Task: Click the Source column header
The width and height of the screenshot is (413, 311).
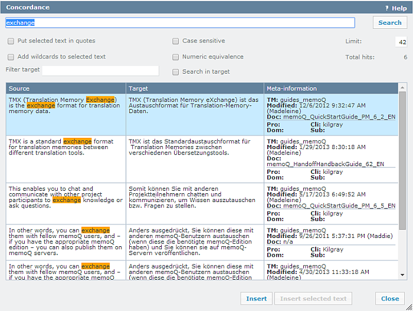Action: [x=66, y=88]
